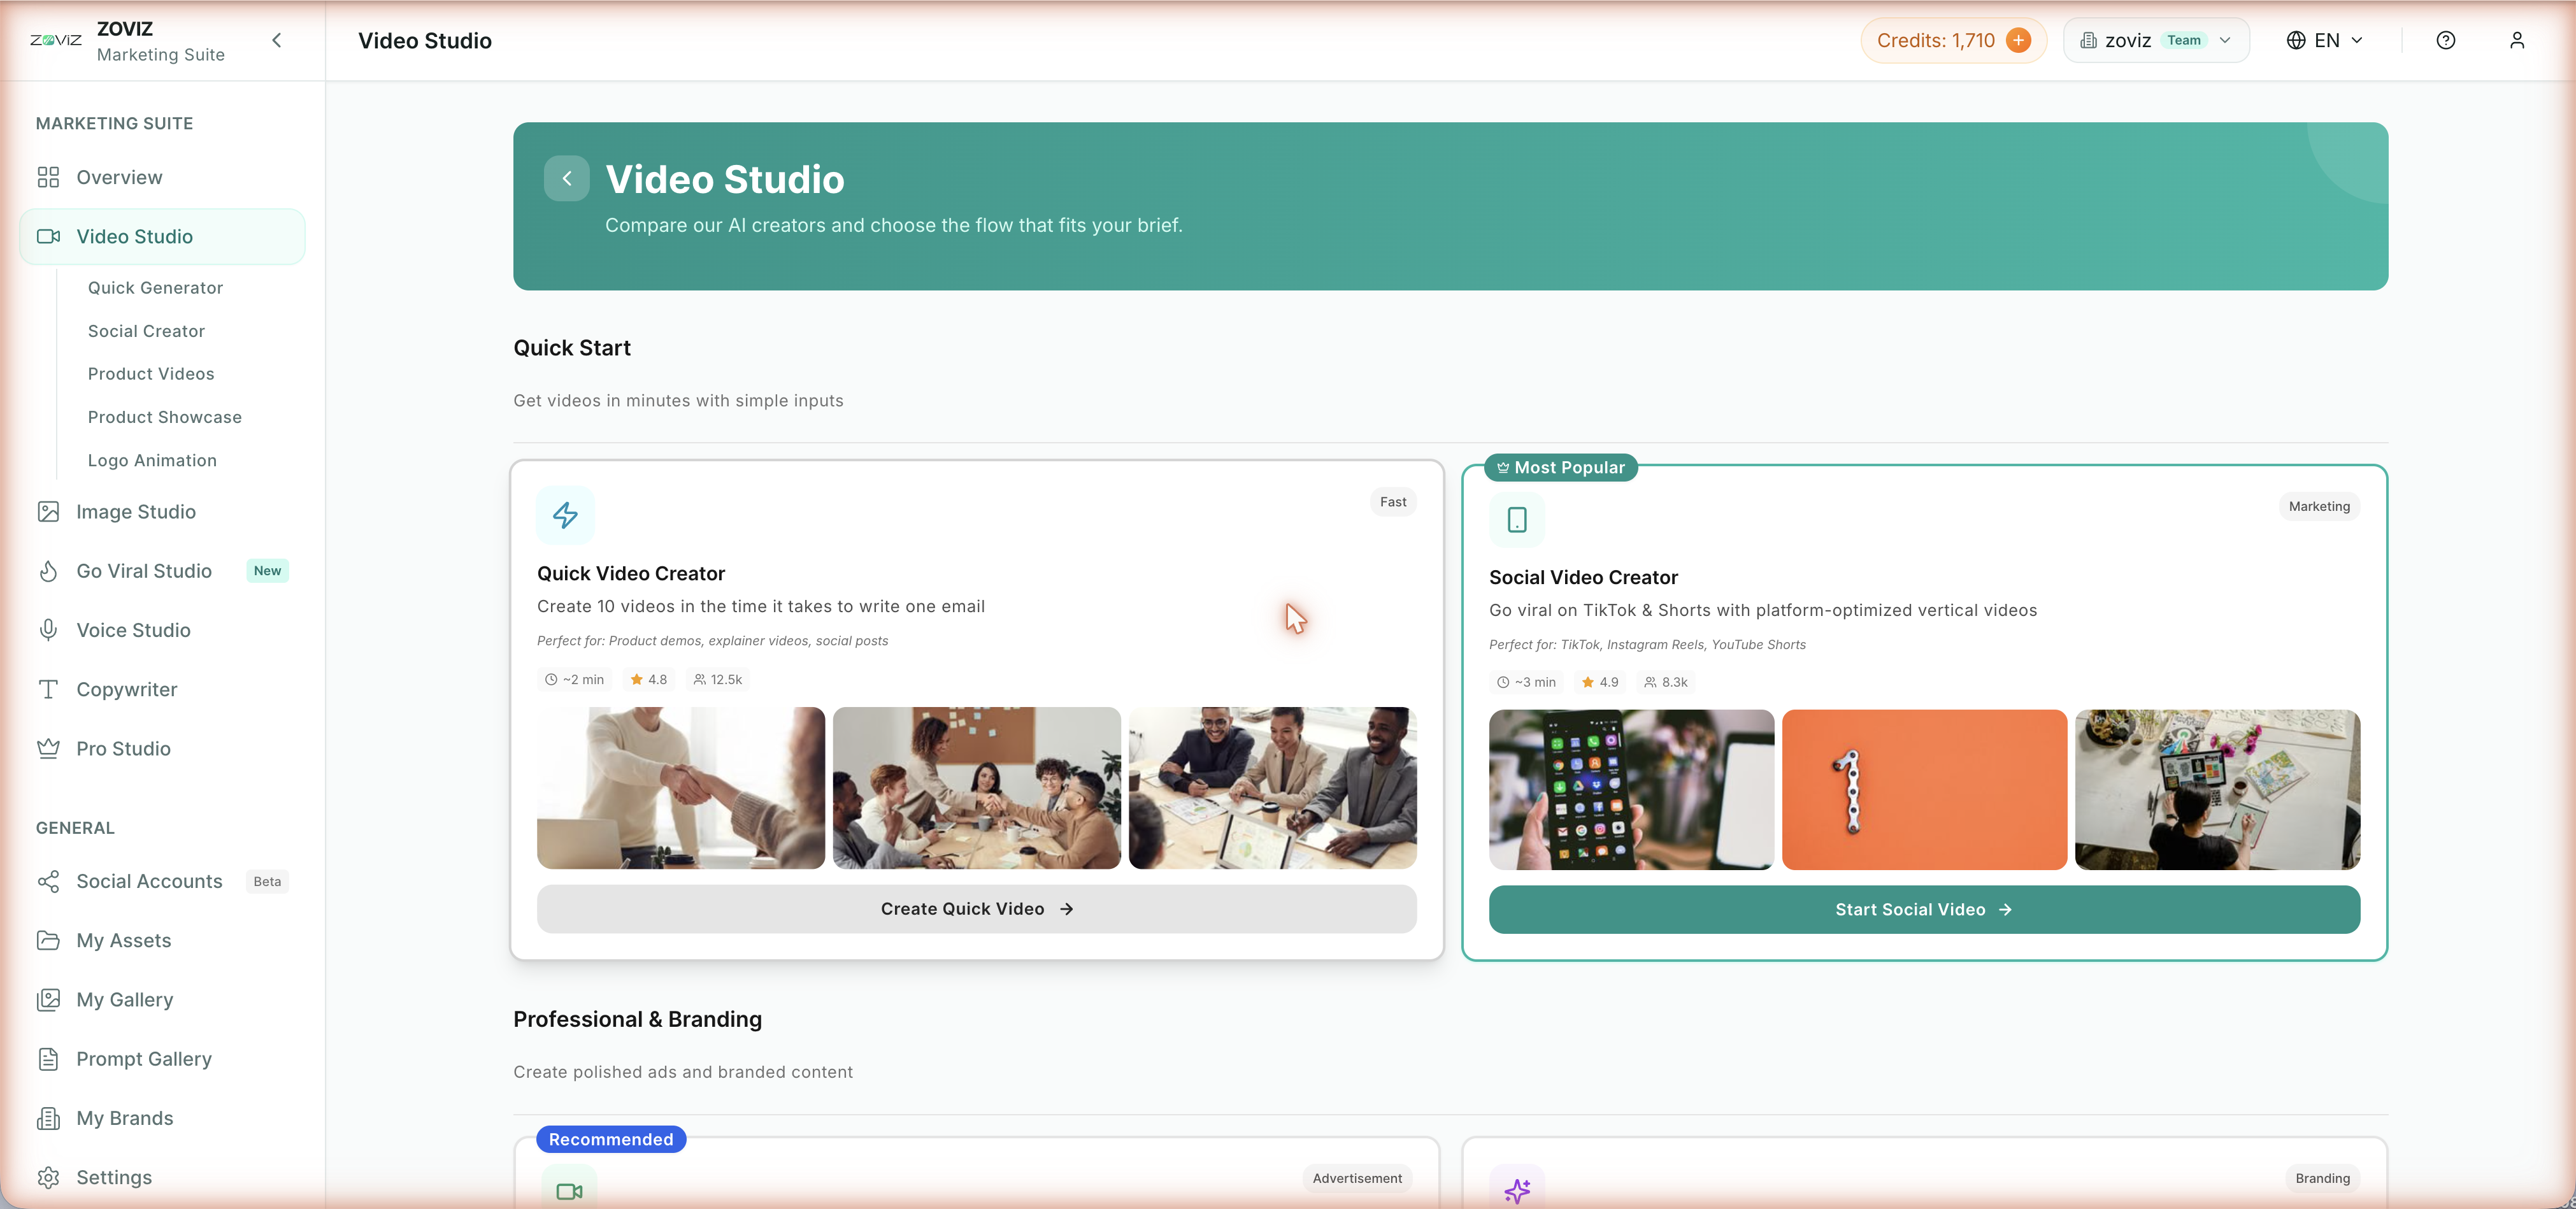Click the My Gallery images icon
Screen dimensions: 2576x1209
(48, 999)
